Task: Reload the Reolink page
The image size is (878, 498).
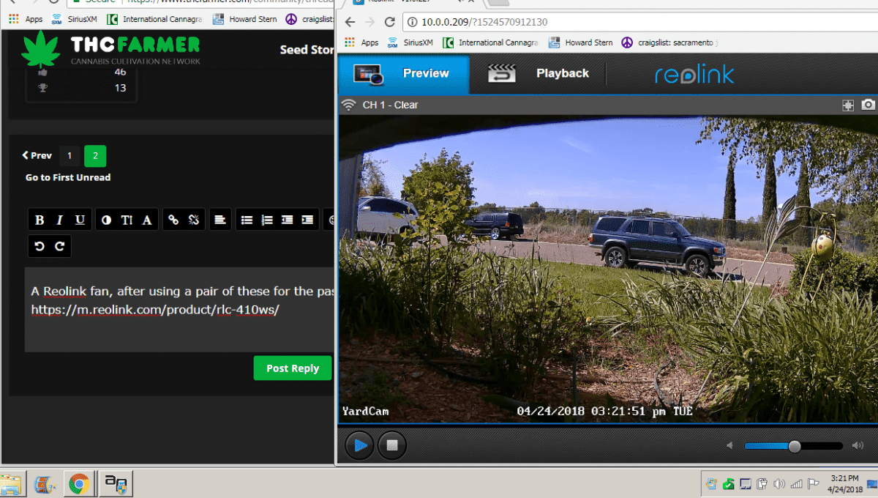Action: 389,22
